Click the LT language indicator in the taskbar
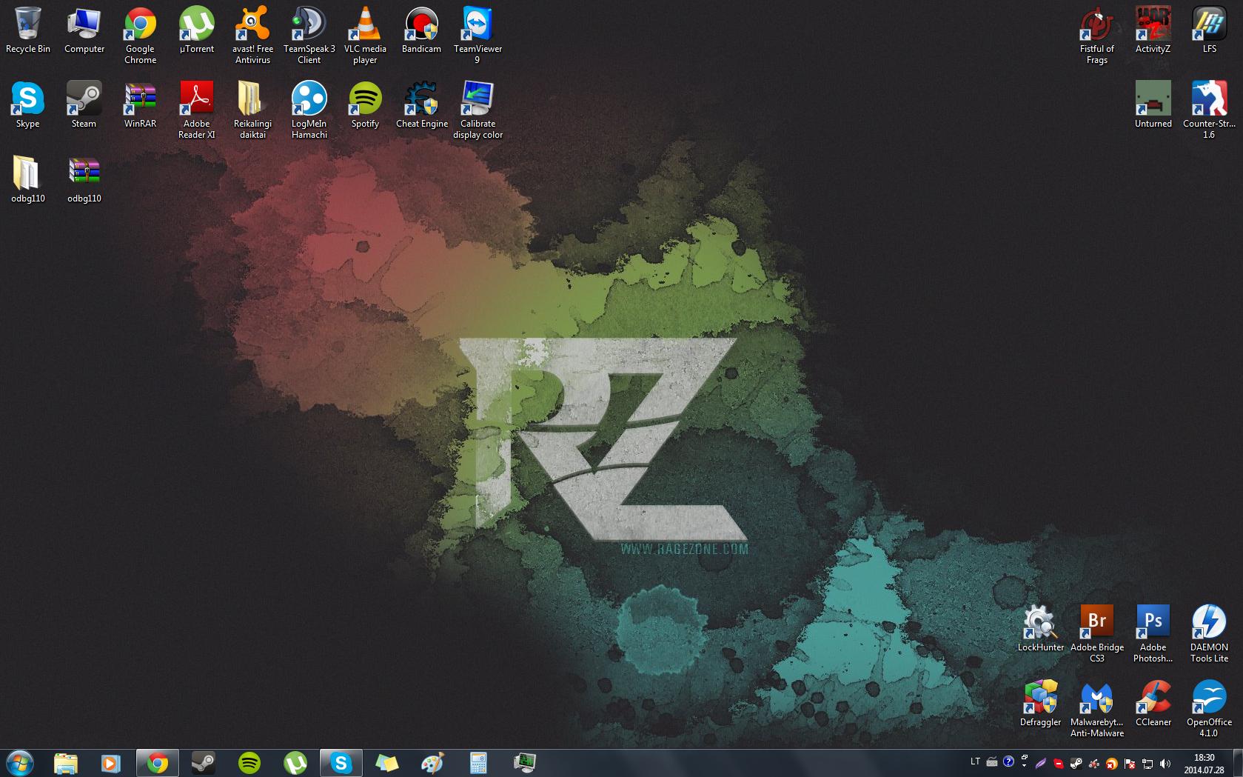Screen dimensions: 1243x777 click(975, 762)
